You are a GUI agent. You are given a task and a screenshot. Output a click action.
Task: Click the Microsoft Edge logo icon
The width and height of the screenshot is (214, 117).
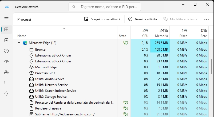(x=25, y=43)
